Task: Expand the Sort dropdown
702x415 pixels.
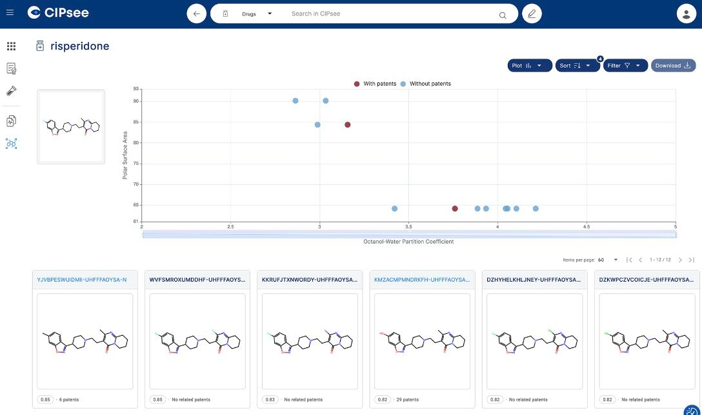Action: [577, 66]
